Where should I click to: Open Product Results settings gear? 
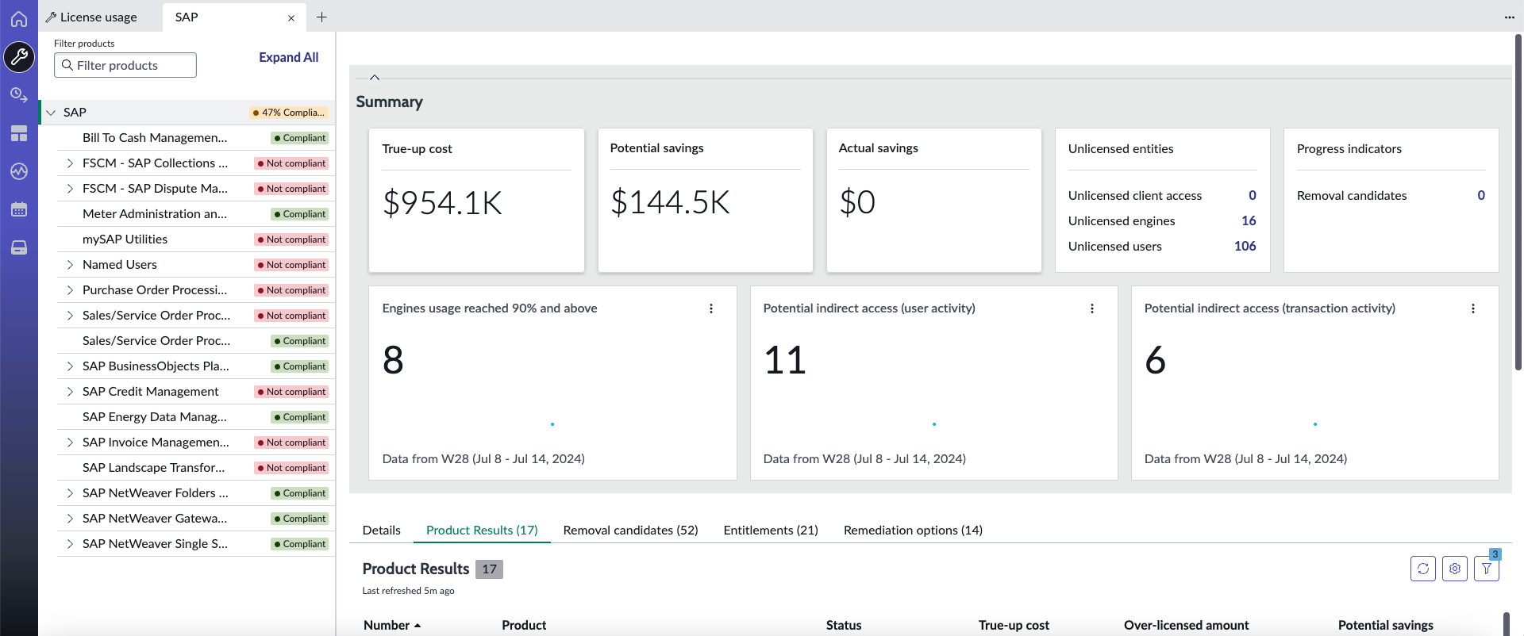click(x=1455, y=569)
